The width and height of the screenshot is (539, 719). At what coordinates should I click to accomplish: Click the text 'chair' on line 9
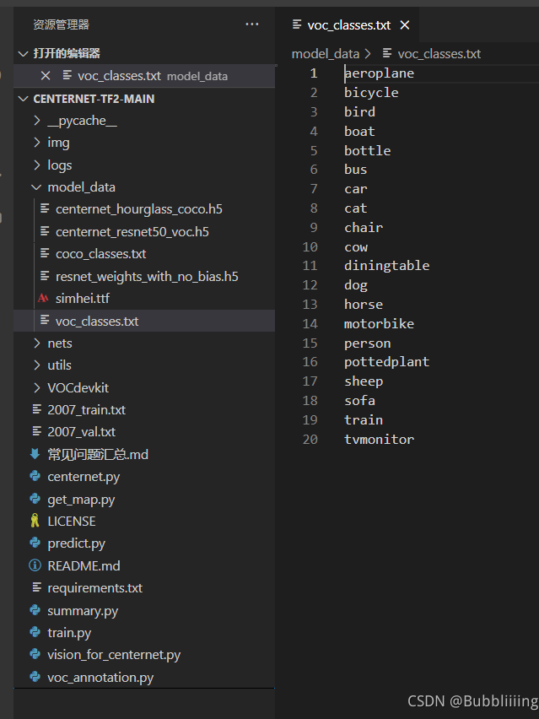tap(364, 228)
